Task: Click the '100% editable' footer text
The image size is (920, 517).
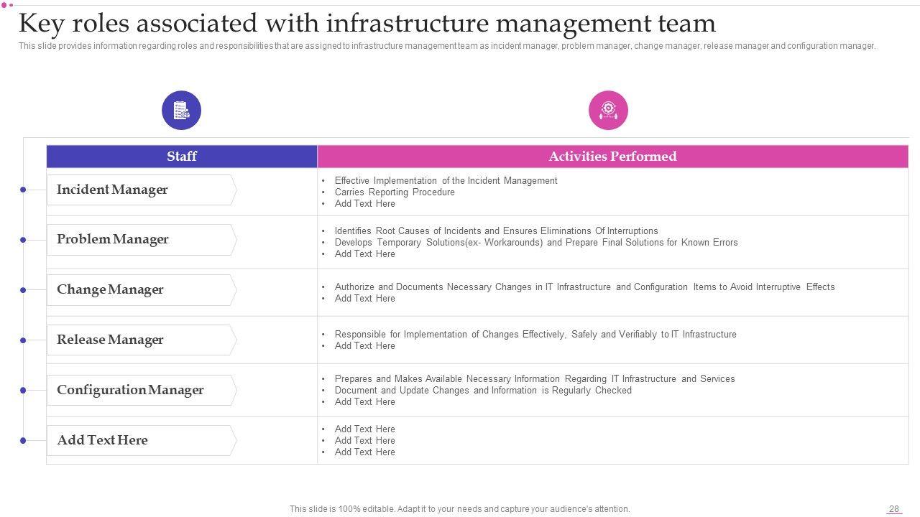Action: [459, 509]
